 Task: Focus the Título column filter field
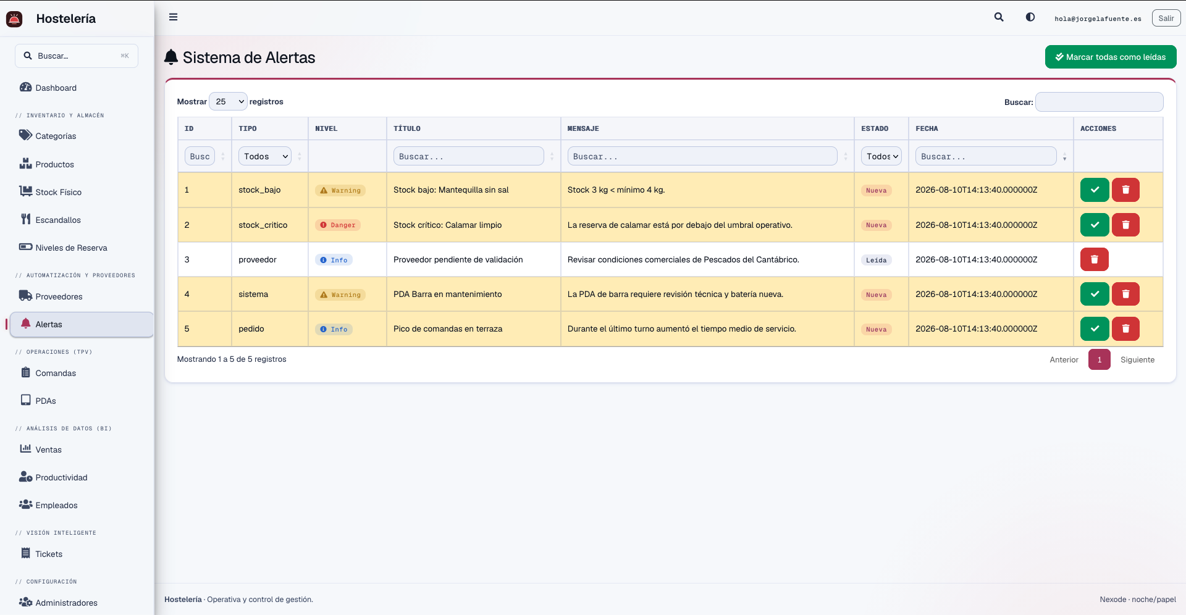pos(468,156)
